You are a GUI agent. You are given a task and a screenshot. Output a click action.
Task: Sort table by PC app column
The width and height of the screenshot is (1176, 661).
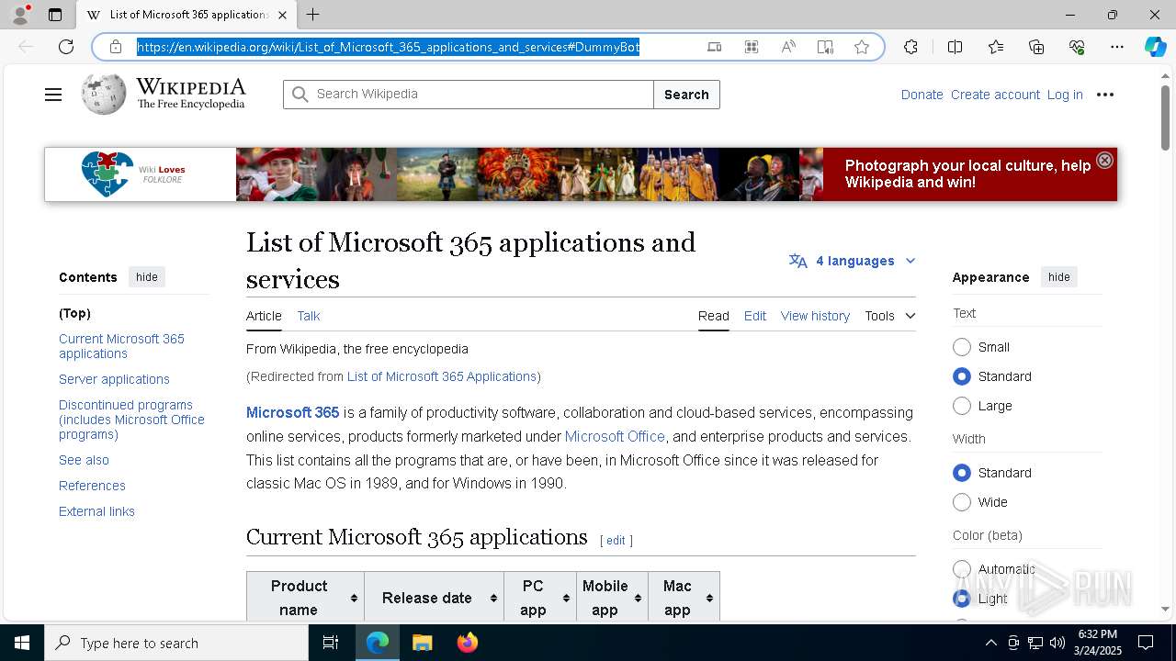[x=540, y=598]
